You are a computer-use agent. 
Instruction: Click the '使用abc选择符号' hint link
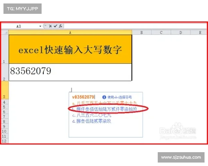(120, 97)
